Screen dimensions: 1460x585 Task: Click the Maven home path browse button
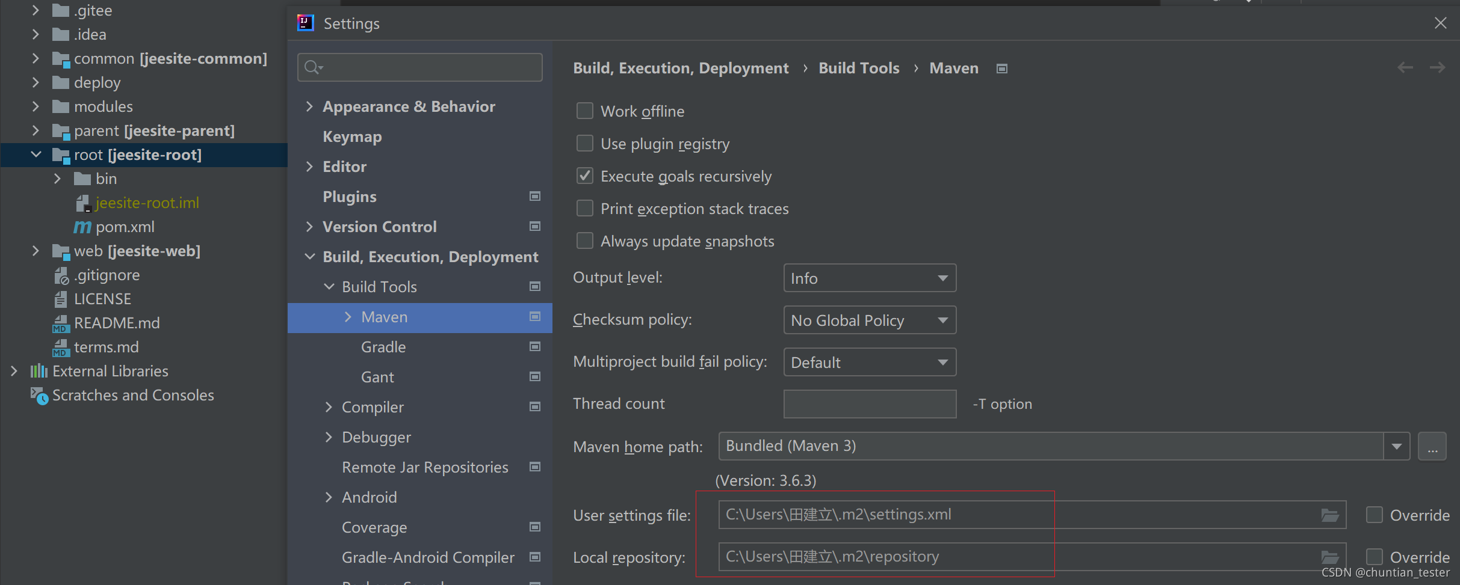point(1432,446)
